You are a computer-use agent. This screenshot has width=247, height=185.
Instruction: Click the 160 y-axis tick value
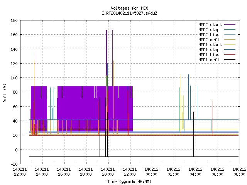click(14, 35)
